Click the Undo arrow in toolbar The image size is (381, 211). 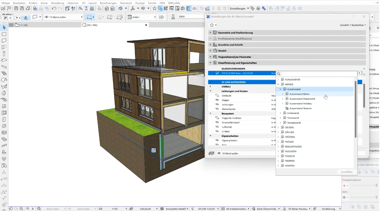pyautogui.click(x=54, y=9)
